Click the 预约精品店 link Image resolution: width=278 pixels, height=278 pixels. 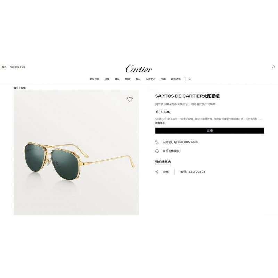point(163,162)
